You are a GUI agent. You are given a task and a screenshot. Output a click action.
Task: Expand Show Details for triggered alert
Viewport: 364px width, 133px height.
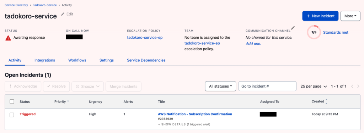(x=184, y=124)
